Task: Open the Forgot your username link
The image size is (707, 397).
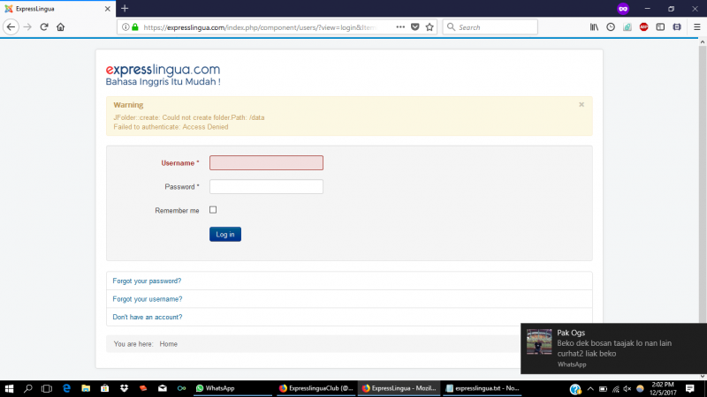Action: coord(148,299)
